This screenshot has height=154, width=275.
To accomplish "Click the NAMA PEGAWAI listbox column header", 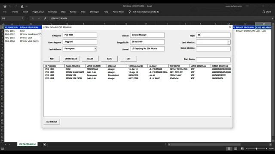I will click(x=75, y=66).
